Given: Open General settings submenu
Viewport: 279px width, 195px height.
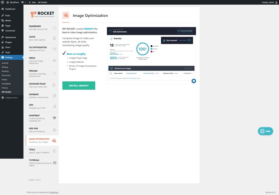Looking at the screenshot, I should 5,63.
